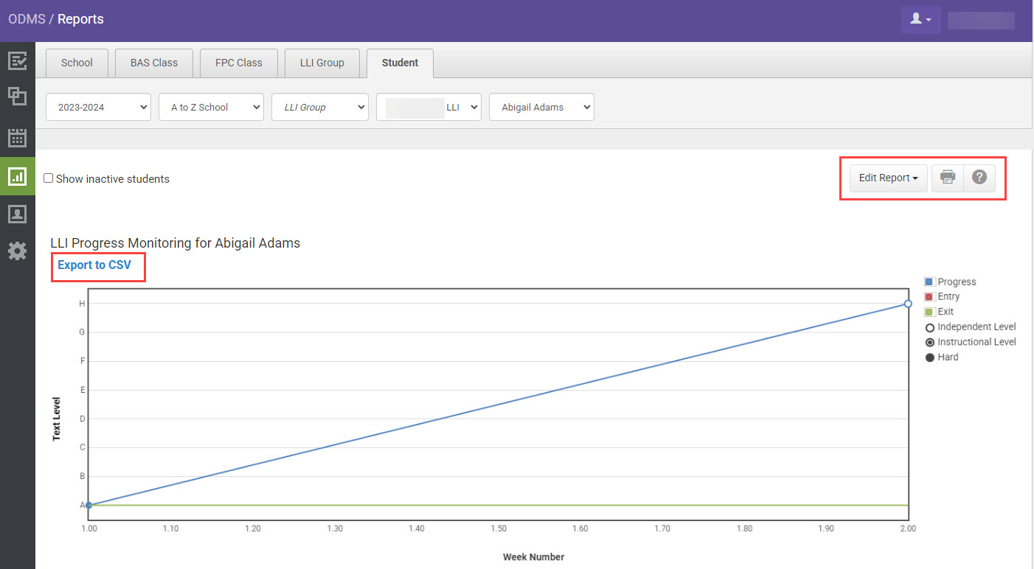The image size is (1034, 569).
Task: Open the BAS Class tab
Action: coord(153,63)
